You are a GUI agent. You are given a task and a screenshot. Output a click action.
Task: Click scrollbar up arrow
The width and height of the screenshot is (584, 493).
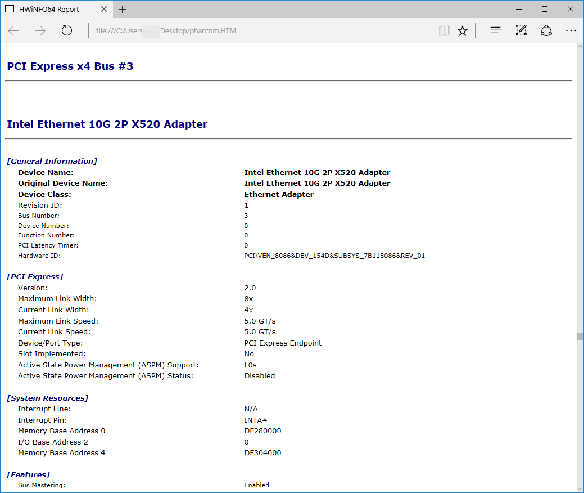pyautogui.click(x=580, y=47)
